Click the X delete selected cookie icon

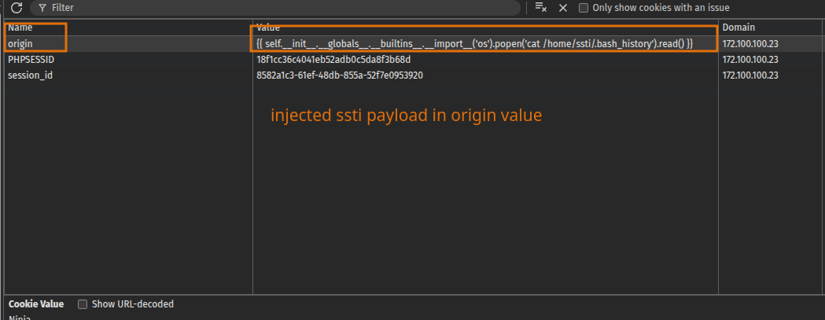563,8
